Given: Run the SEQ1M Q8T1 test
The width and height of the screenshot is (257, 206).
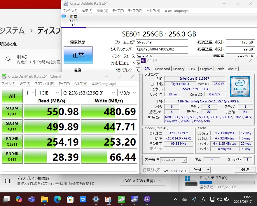Looking at the screenshot, I should click(x=12, y=111).
